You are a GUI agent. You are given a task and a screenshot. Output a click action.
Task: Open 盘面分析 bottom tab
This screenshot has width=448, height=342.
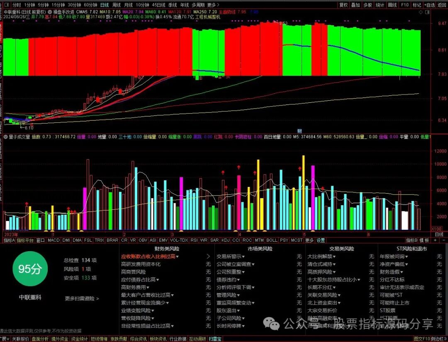click(40, 339)
